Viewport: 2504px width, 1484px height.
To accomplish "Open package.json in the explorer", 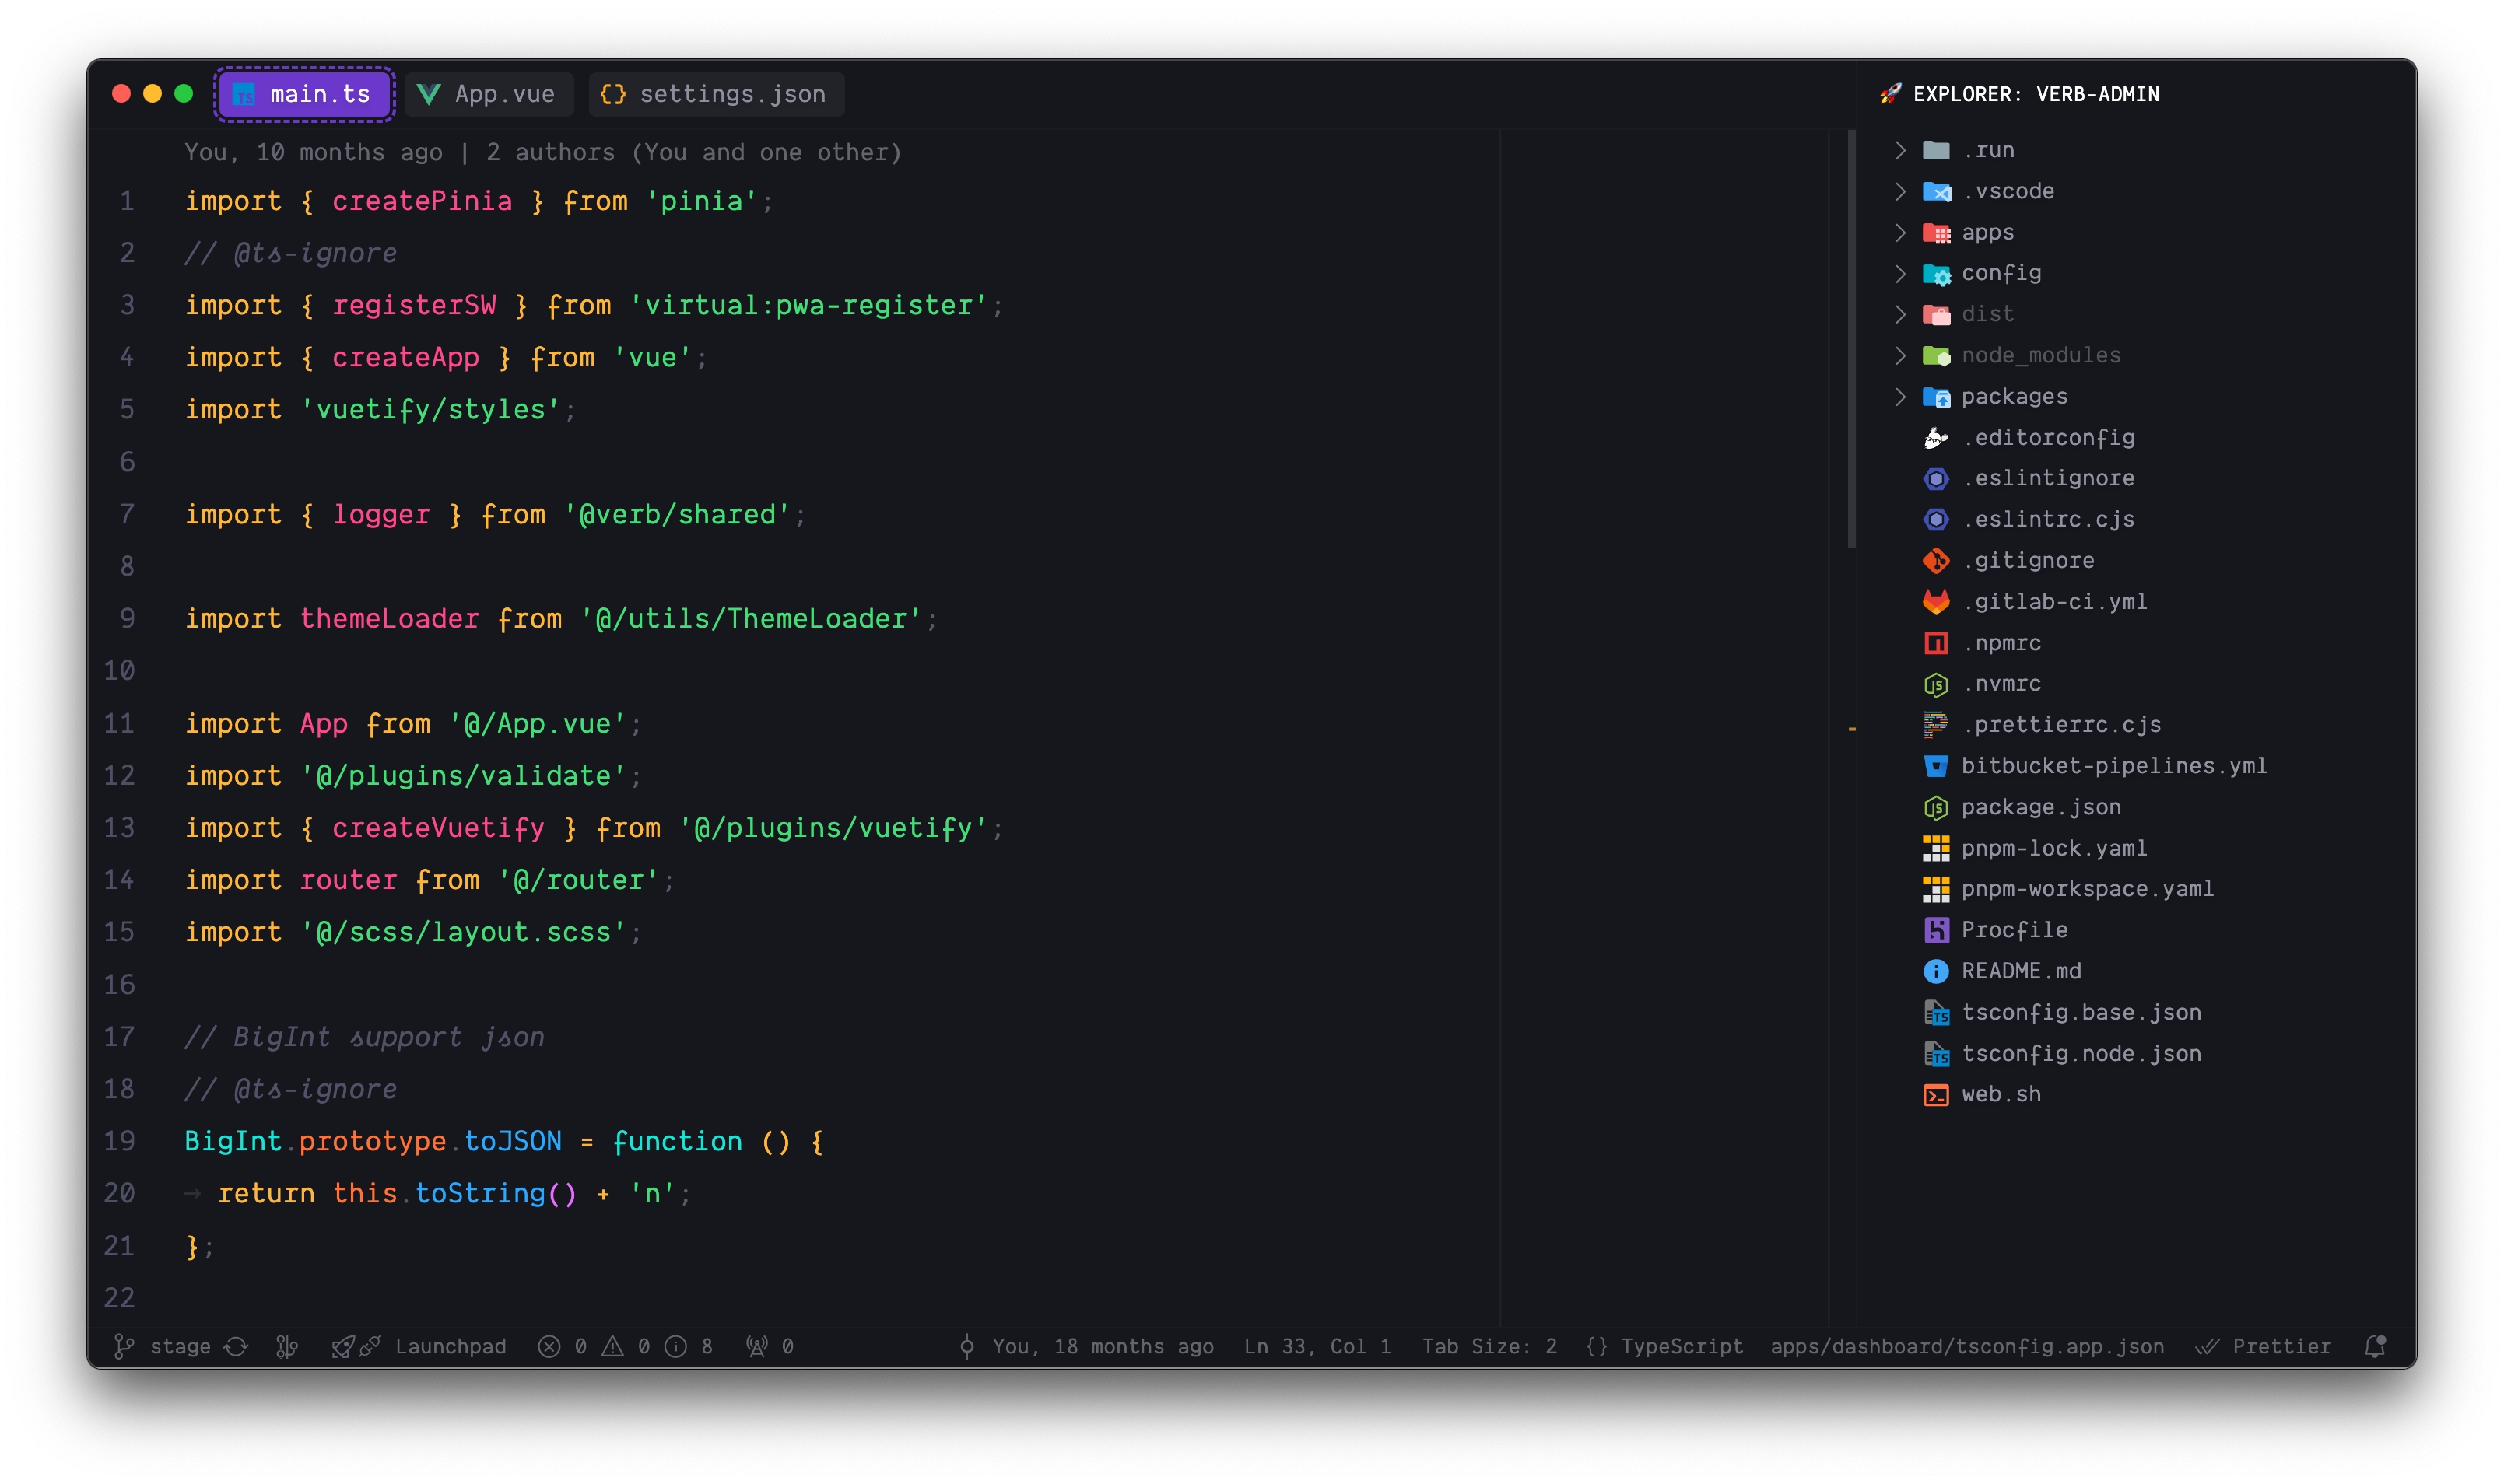I will (x=2039, y=807).
